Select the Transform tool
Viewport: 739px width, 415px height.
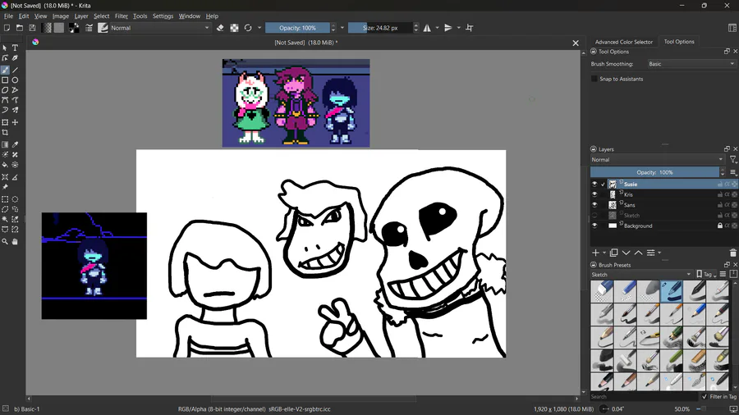[5, 122]
